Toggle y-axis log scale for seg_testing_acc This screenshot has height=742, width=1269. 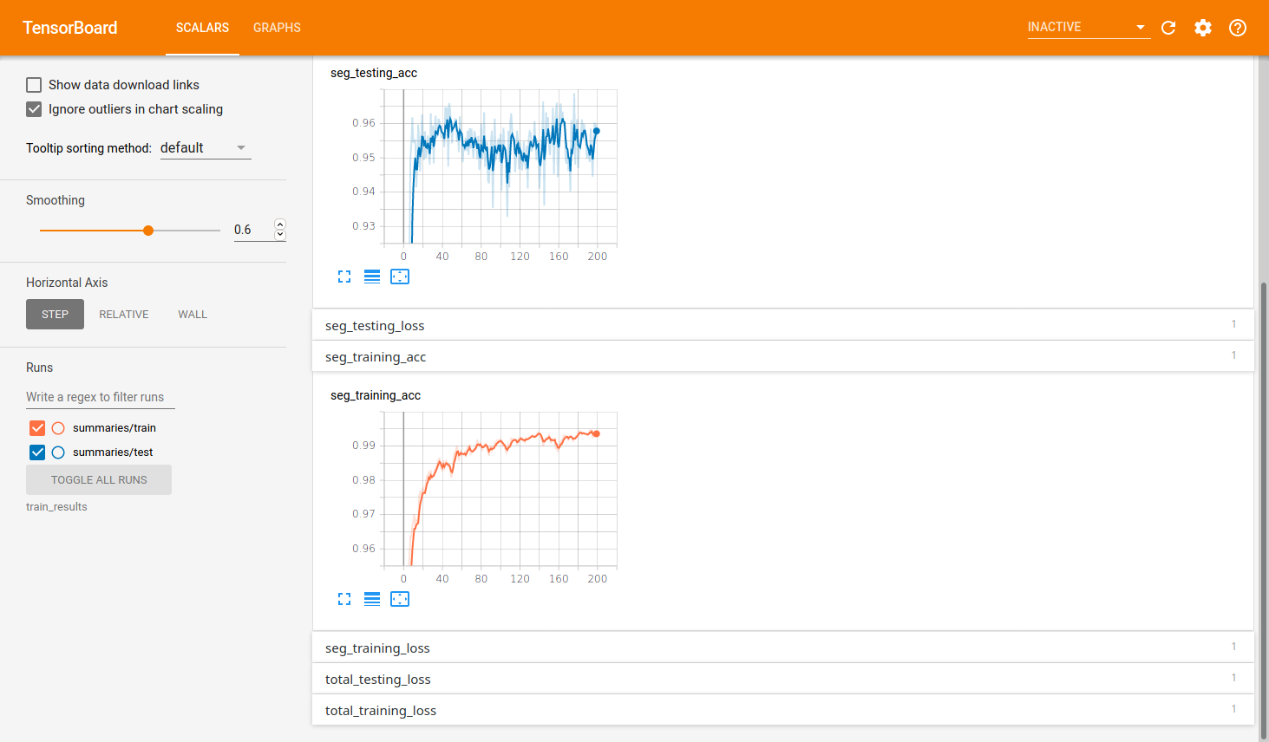(x=372, y=277)
